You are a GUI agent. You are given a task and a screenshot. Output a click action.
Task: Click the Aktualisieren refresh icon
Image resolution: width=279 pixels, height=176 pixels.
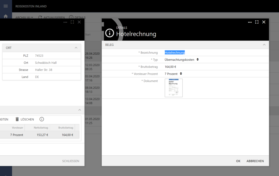click(x=40, y=17)
